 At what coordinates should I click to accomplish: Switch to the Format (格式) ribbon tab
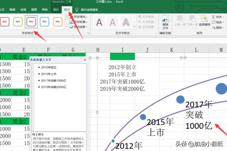(67, 10)
